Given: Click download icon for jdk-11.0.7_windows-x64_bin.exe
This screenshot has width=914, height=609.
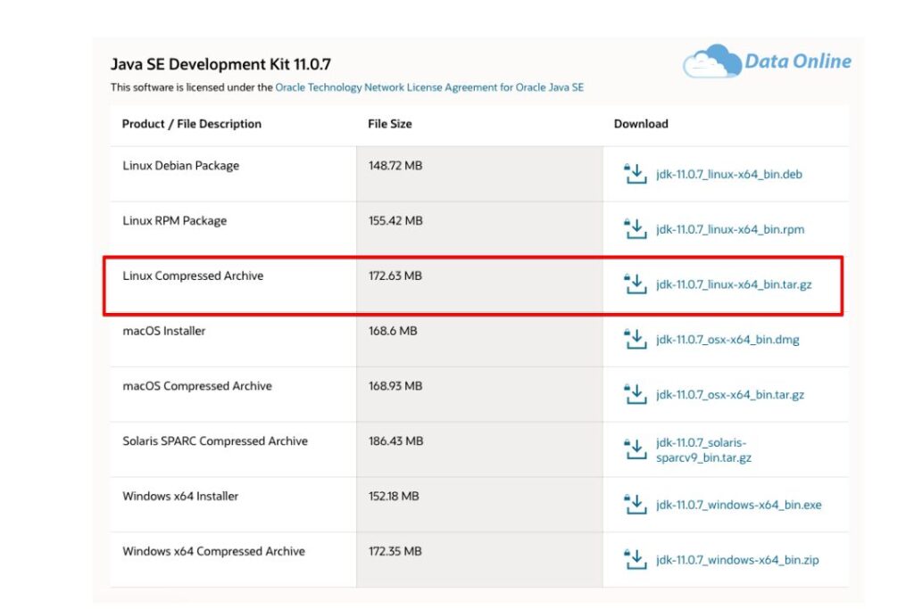Looking at the screenshot, I should (x=635, y=504).
